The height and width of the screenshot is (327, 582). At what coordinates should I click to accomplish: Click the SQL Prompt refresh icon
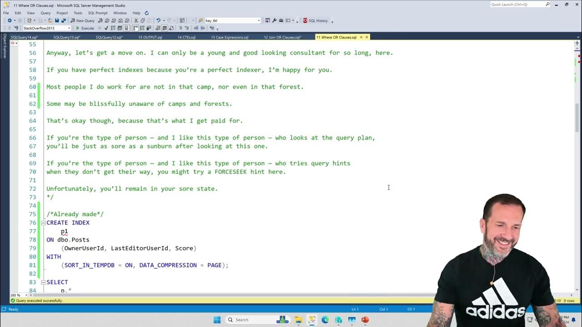coord(146,13)
